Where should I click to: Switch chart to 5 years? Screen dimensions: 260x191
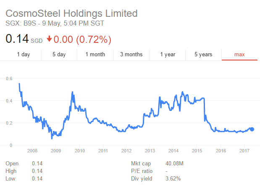pos(203,54)
